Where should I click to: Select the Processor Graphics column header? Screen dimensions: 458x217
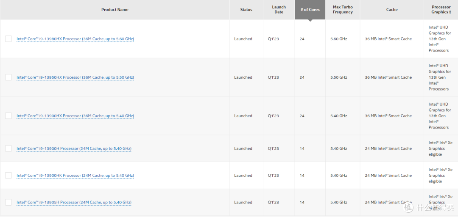(441, 10)
